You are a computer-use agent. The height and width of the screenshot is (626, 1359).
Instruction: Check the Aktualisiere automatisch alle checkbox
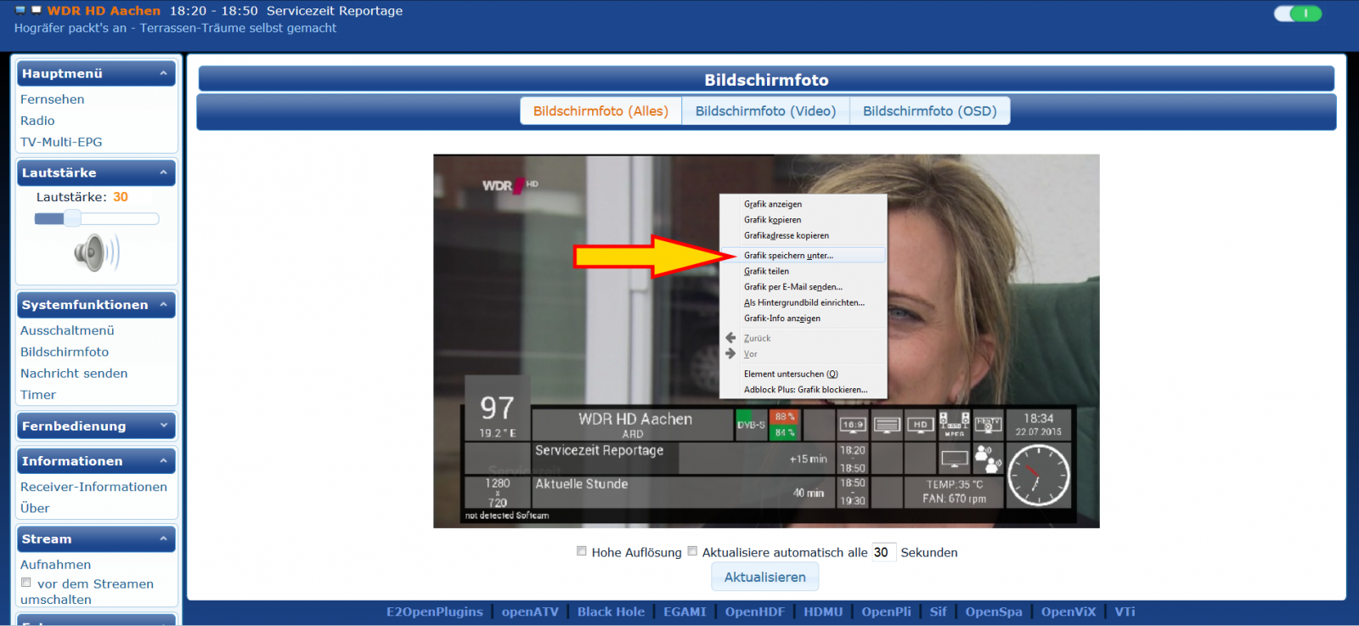692,551
